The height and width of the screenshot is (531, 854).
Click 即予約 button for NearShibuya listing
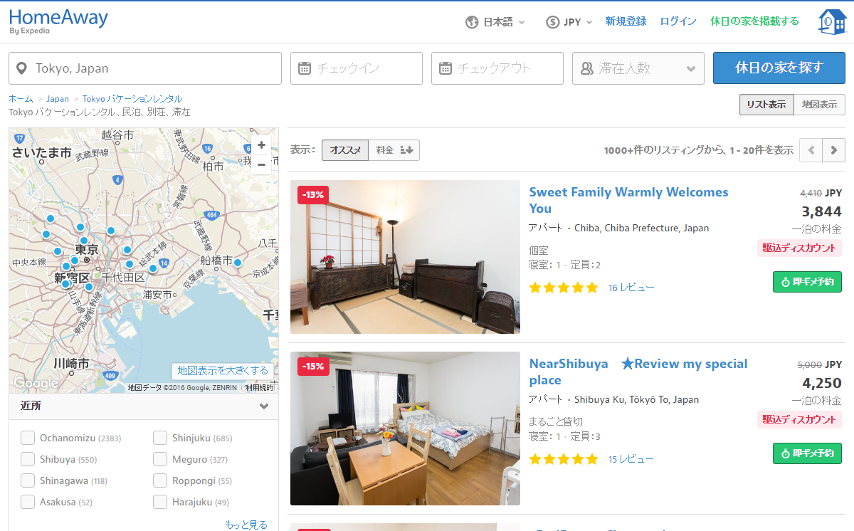807,453
